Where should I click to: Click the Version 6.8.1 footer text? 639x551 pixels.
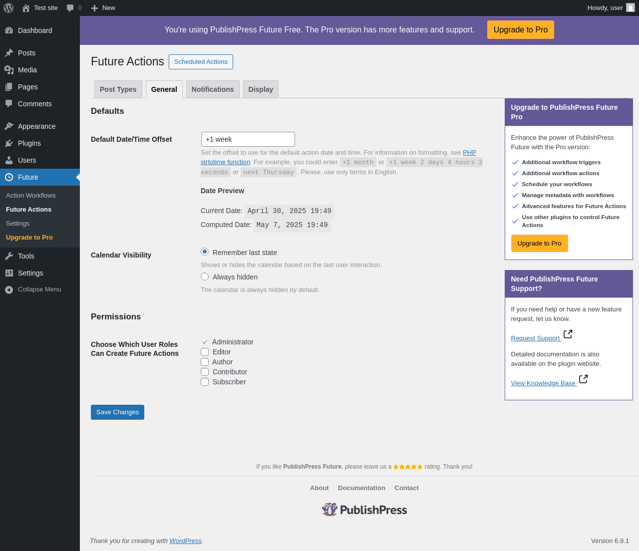[610, 541]
